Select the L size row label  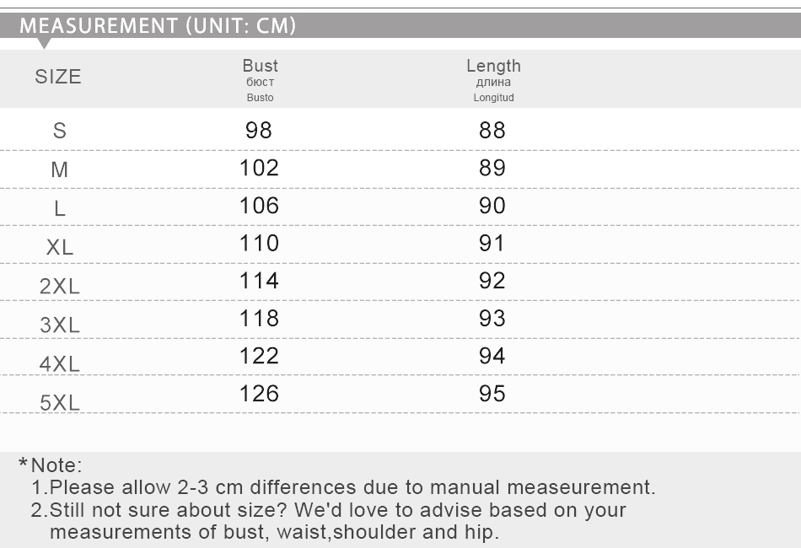click(60, 208)
